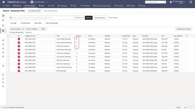This screenshot has width=195, height=109.
Task: Collapse the left sidebar panel icon
Action: 3,15
